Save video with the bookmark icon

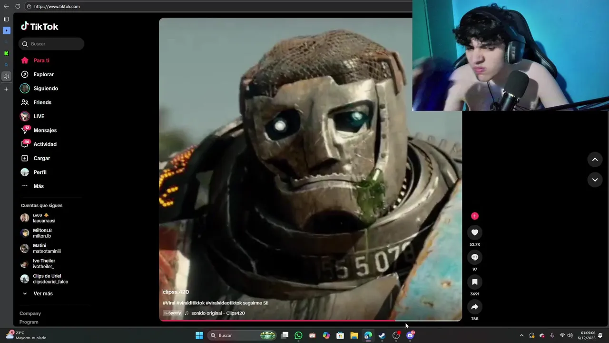coord(474,282)
